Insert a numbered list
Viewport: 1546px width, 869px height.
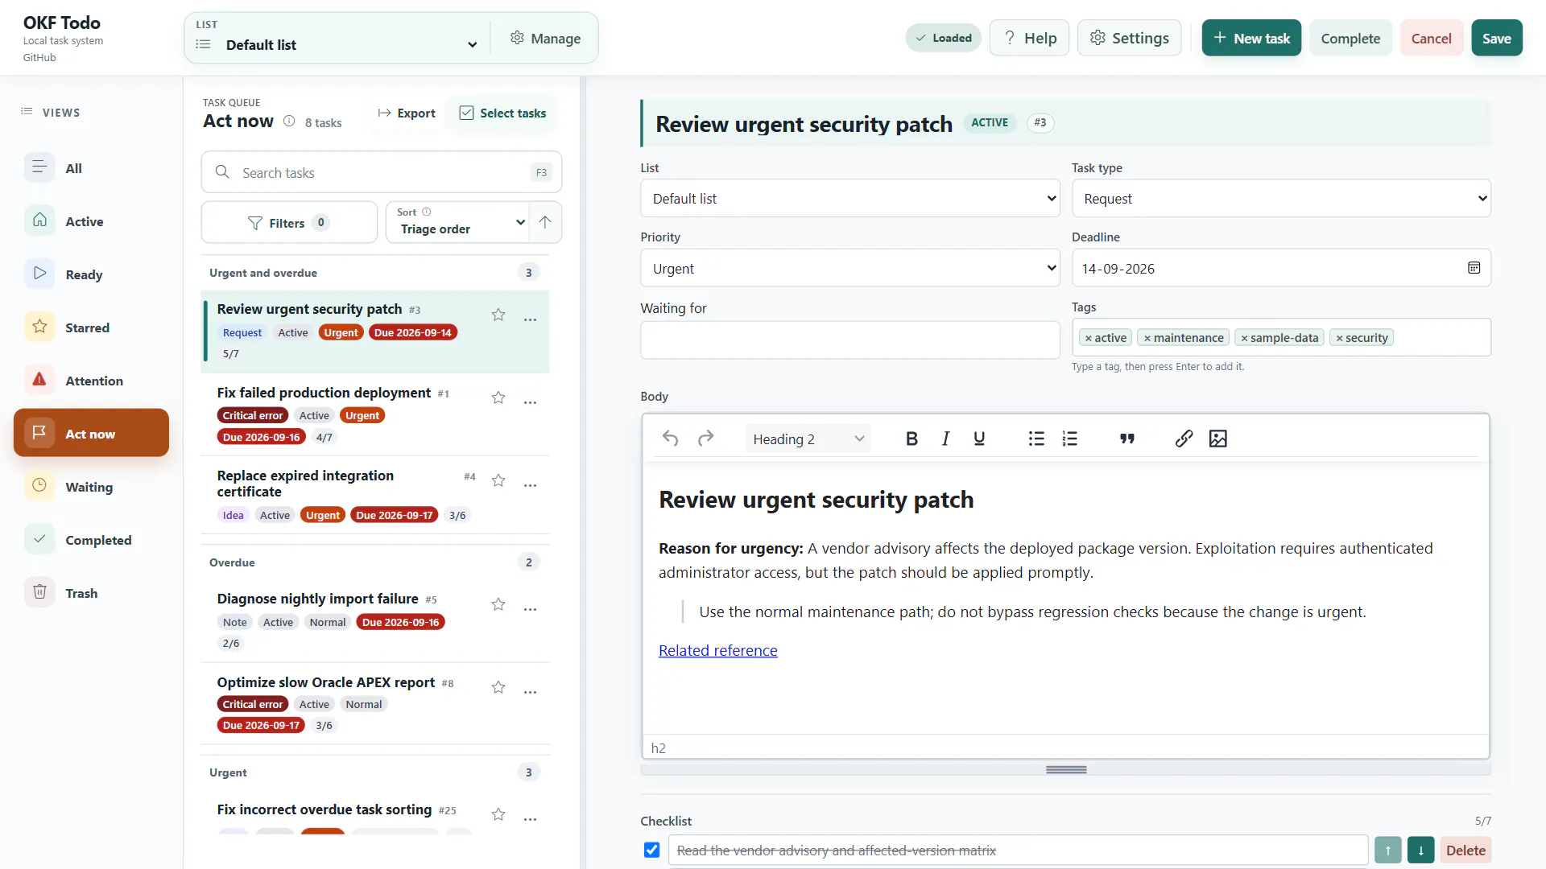[1069, 439]
